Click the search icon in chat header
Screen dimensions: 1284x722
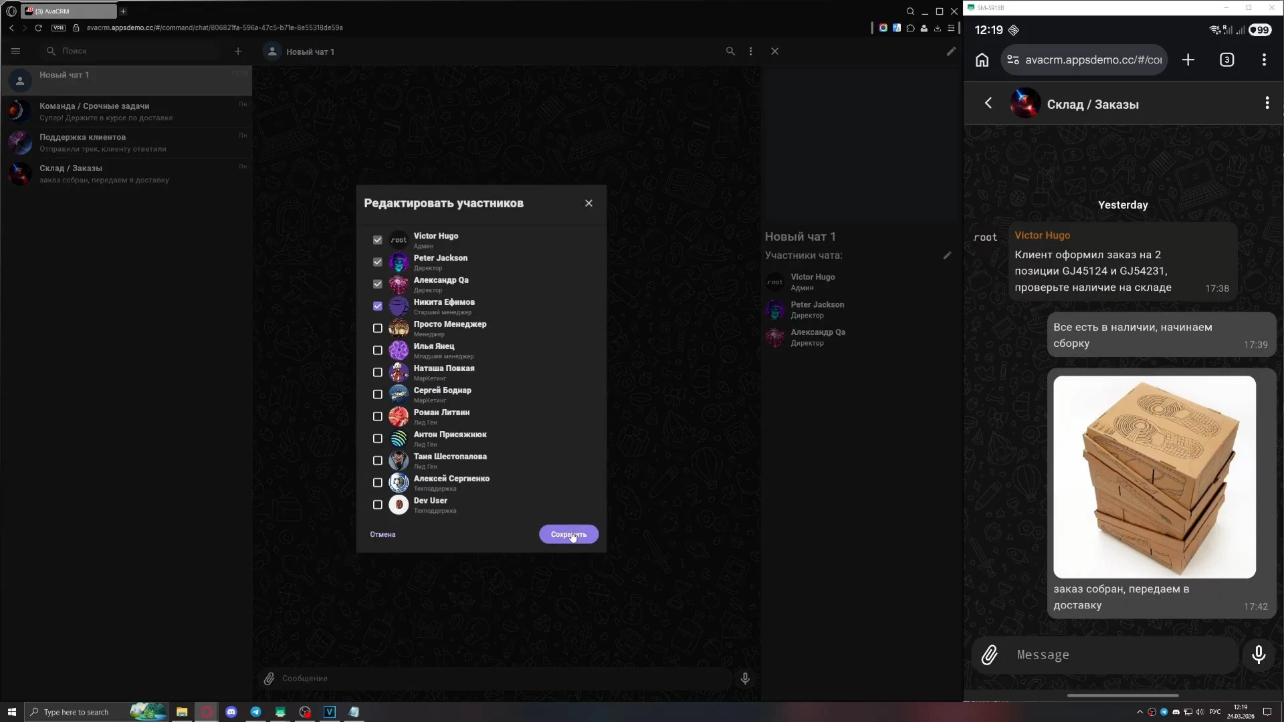tap(730, 51)
